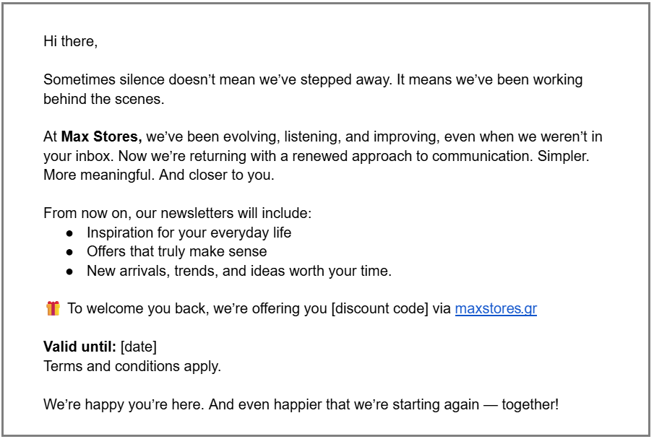Click the [date] placeholder
The height and width of the screenshot is (439, 654).
pos(138,347)
